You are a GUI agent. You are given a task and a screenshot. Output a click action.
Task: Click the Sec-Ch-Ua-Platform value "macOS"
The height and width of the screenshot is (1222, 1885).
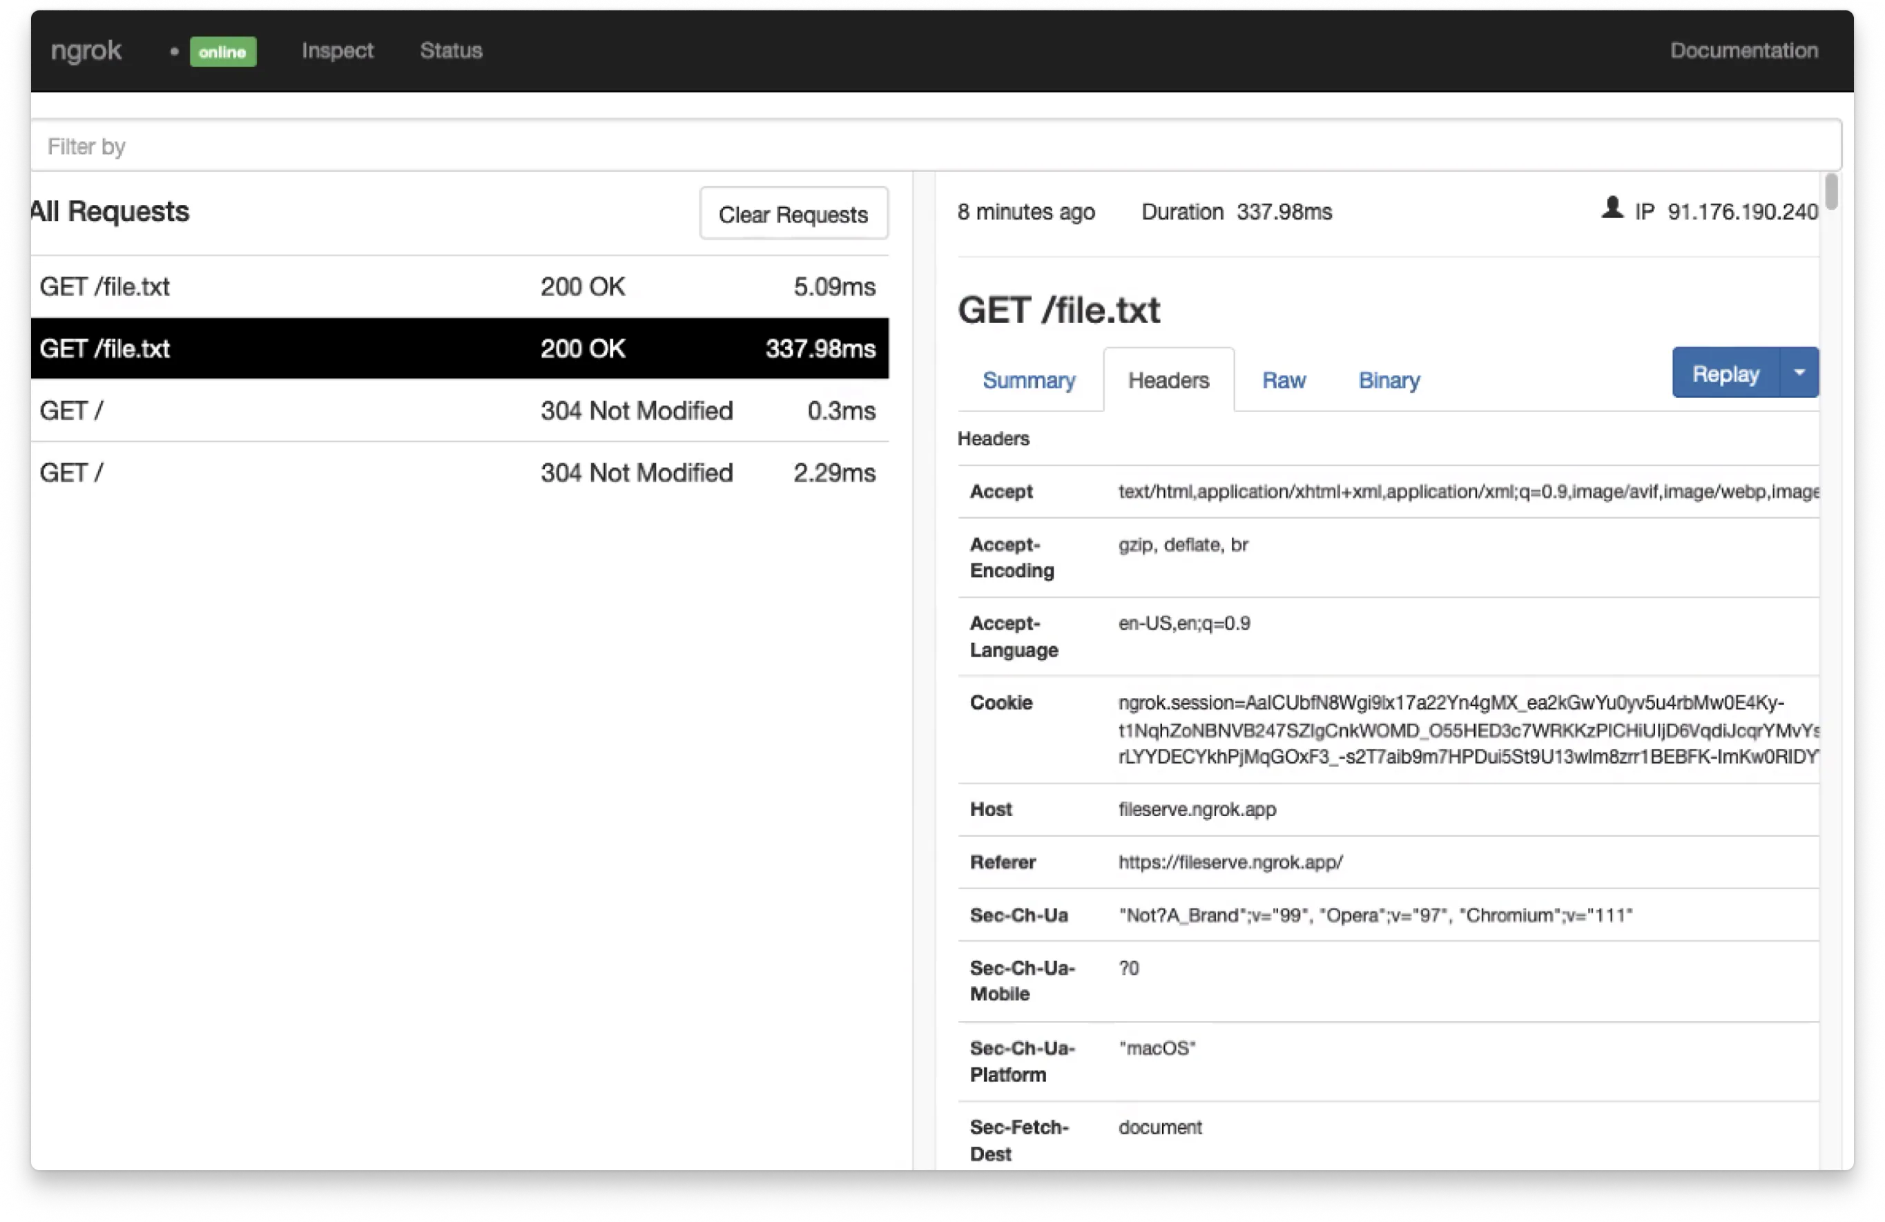click(x=1157, y=1049)
